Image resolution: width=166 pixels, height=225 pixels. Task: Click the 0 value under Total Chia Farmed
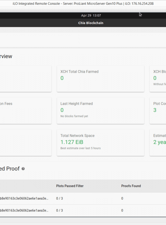(62, 78)
